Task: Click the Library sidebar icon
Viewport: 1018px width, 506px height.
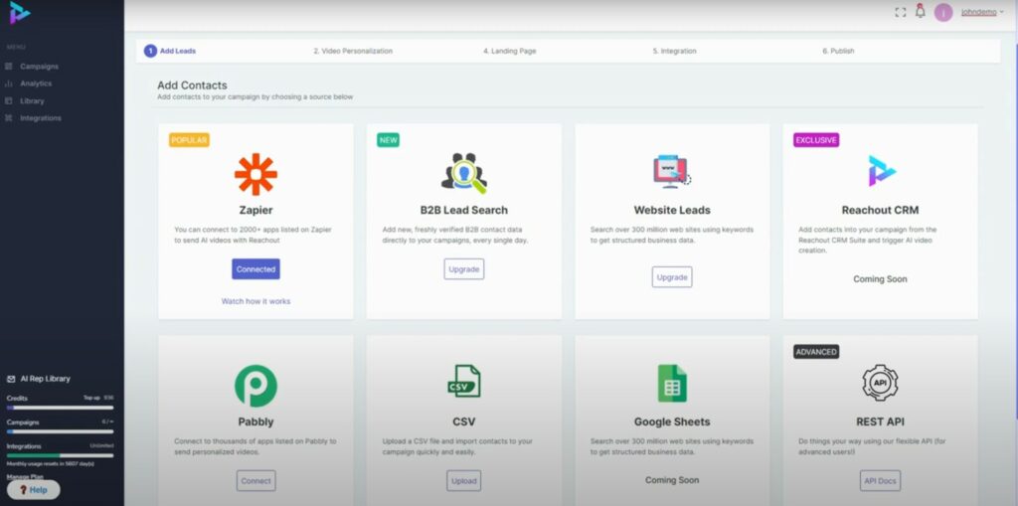Action: tap(8, 101)
